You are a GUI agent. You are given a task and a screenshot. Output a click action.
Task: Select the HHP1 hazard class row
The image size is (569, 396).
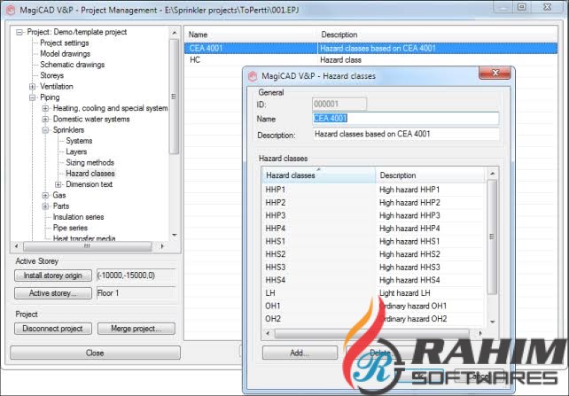(374, 190)
